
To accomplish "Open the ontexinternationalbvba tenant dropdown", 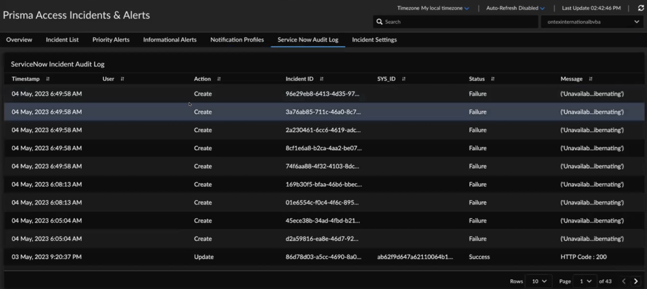I will pyautogui.click(x=593, y=22).
